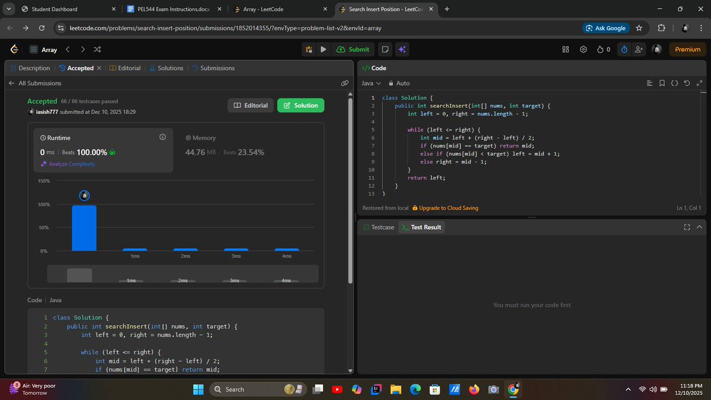711x400 pixels.
Task: Bookmark the code in the editor toolbar
Action: (662, 84)
